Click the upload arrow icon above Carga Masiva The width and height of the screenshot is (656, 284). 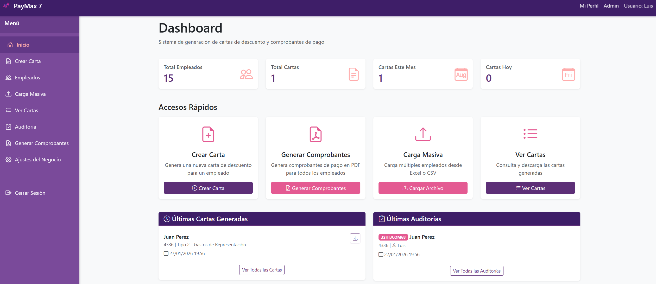pos(423,134)
